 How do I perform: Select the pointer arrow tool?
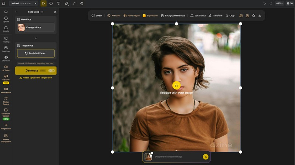[x=43, y=3]
